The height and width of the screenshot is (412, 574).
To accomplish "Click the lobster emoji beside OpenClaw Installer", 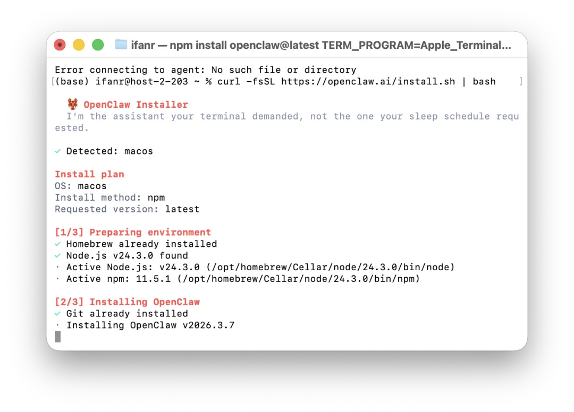I will [73, 104].
